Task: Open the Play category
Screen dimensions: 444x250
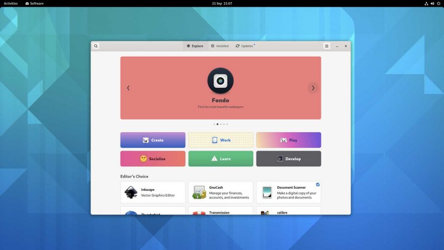Action: pos(289,140)
